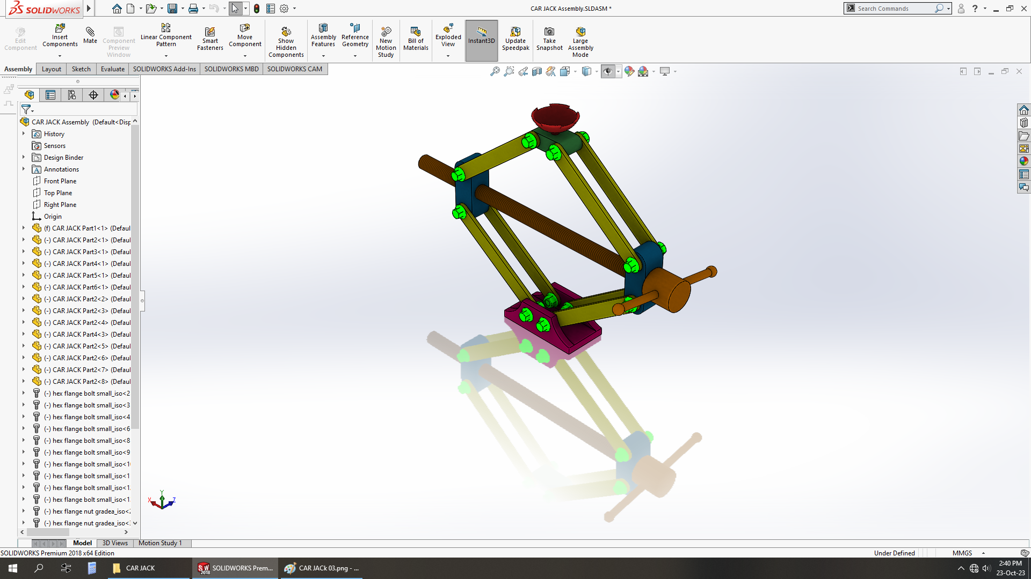Expand the History folder in tree
The width and height of the screenshot is (1031, 579).
[24, 133]
